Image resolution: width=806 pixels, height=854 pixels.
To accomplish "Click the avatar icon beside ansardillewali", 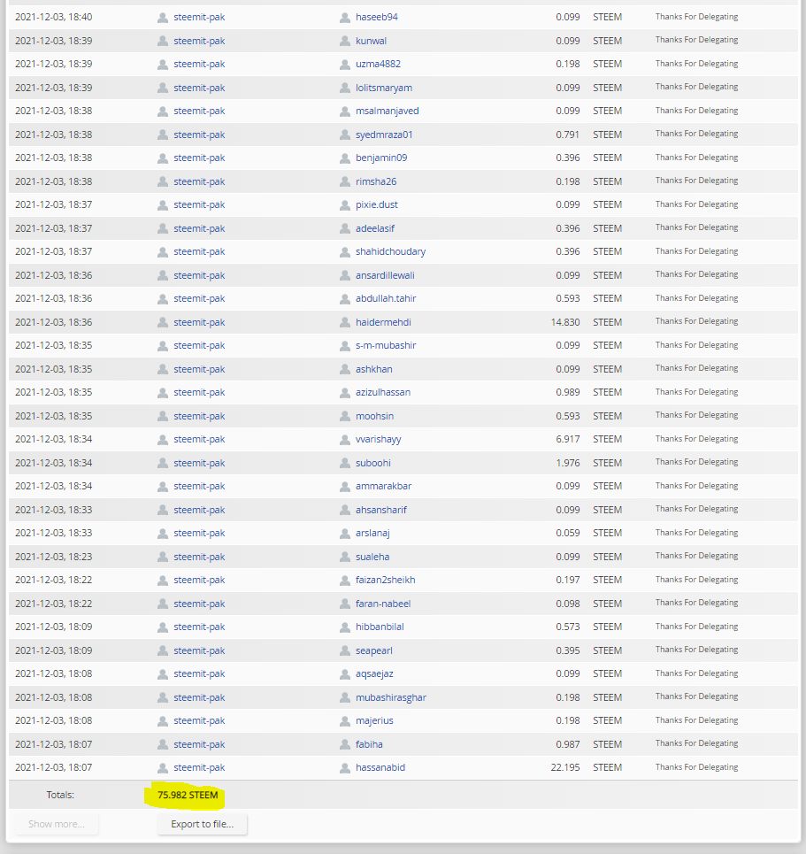I will 345,275.
